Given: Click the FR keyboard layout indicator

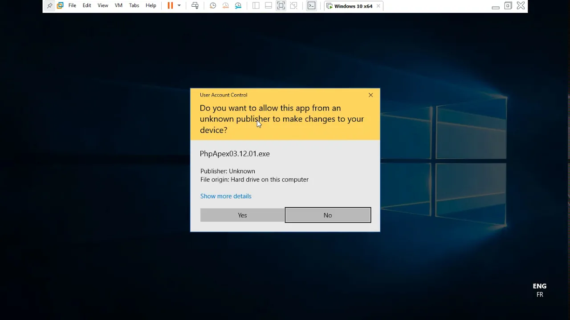Looking at the screenshot, I should [540, 295].
